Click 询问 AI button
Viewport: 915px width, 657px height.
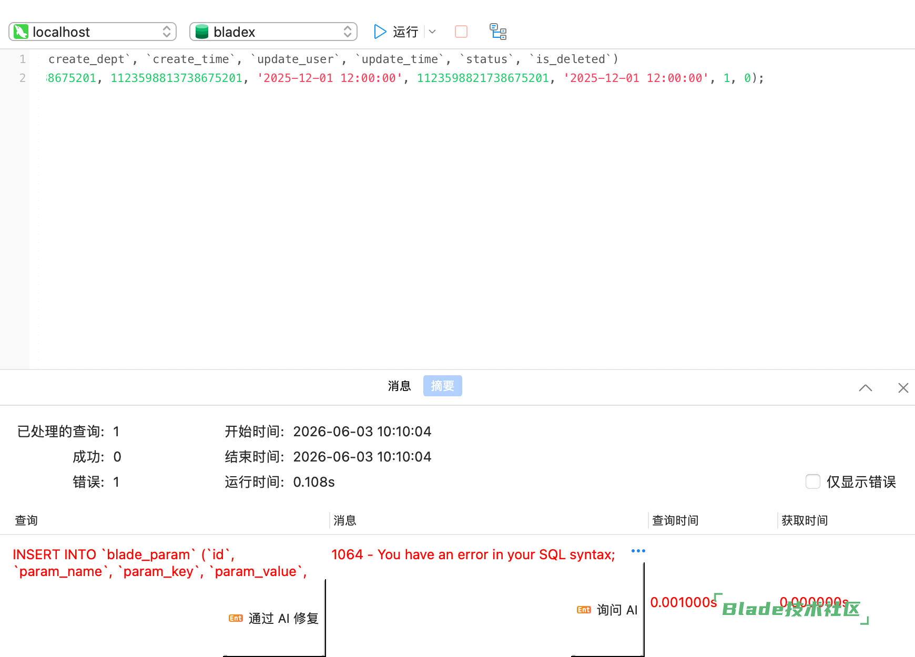(607, 610)
